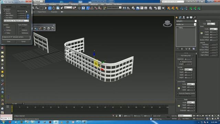Enable the Start Offset checkbox
The image size is (220, 124).
4,15
